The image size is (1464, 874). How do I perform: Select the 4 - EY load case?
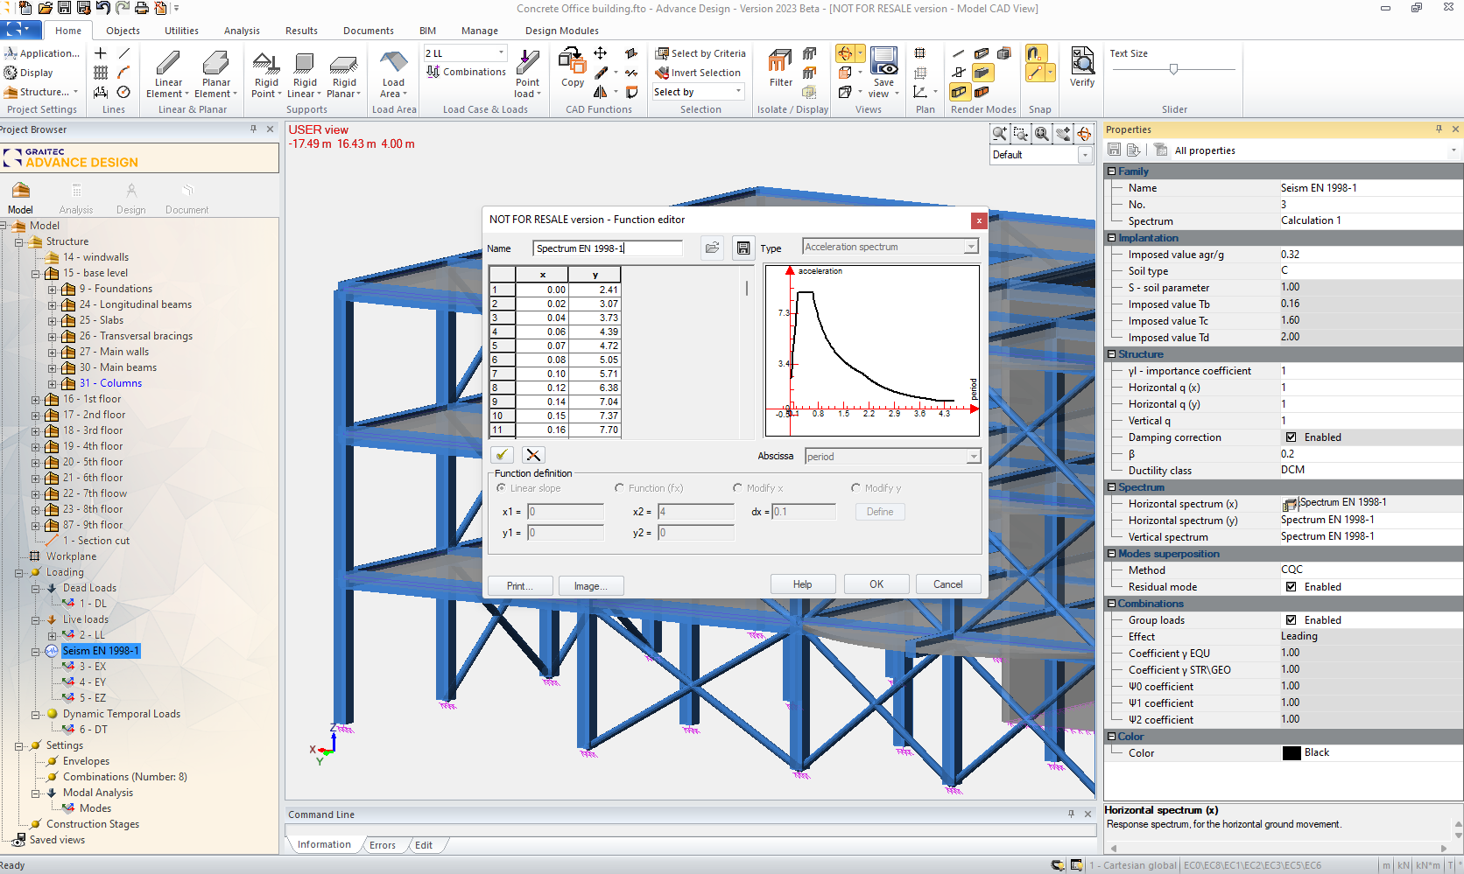point(93,682)
